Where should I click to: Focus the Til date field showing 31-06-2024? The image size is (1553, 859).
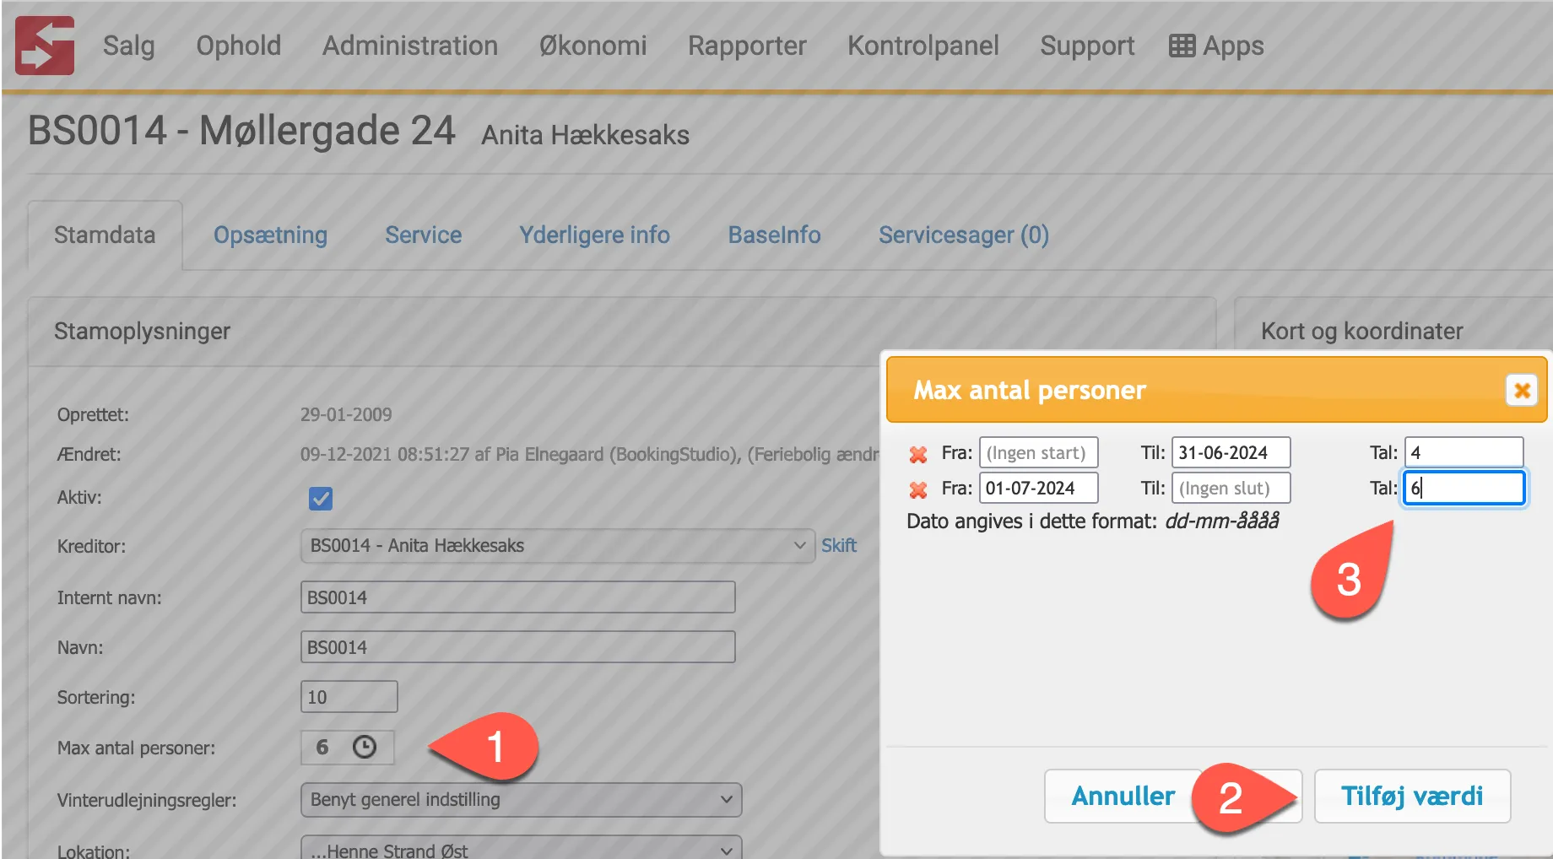tap(1230, 453)
